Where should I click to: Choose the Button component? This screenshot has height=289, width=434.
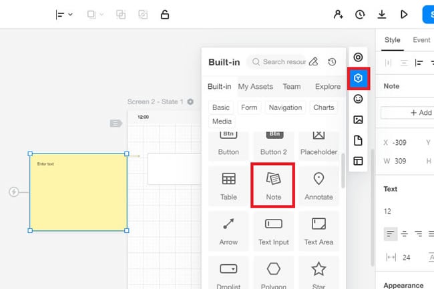tap(228, 146)
